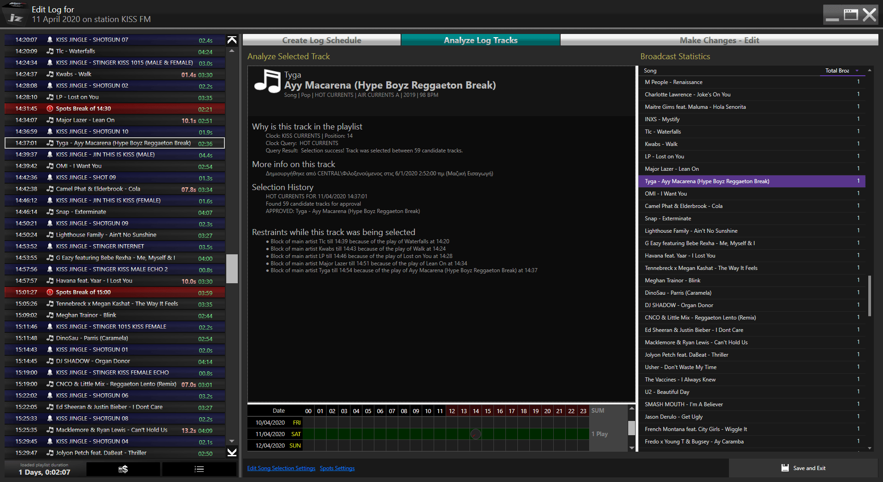Select Charlotte Lawrence - Joke's On You statistic row
Image resolution: width=883 pixels, height=482 pixels.
click(x=752, y=95)
